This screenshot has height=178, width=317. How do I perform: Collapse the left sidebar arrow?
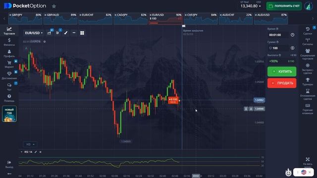point(9,174)
